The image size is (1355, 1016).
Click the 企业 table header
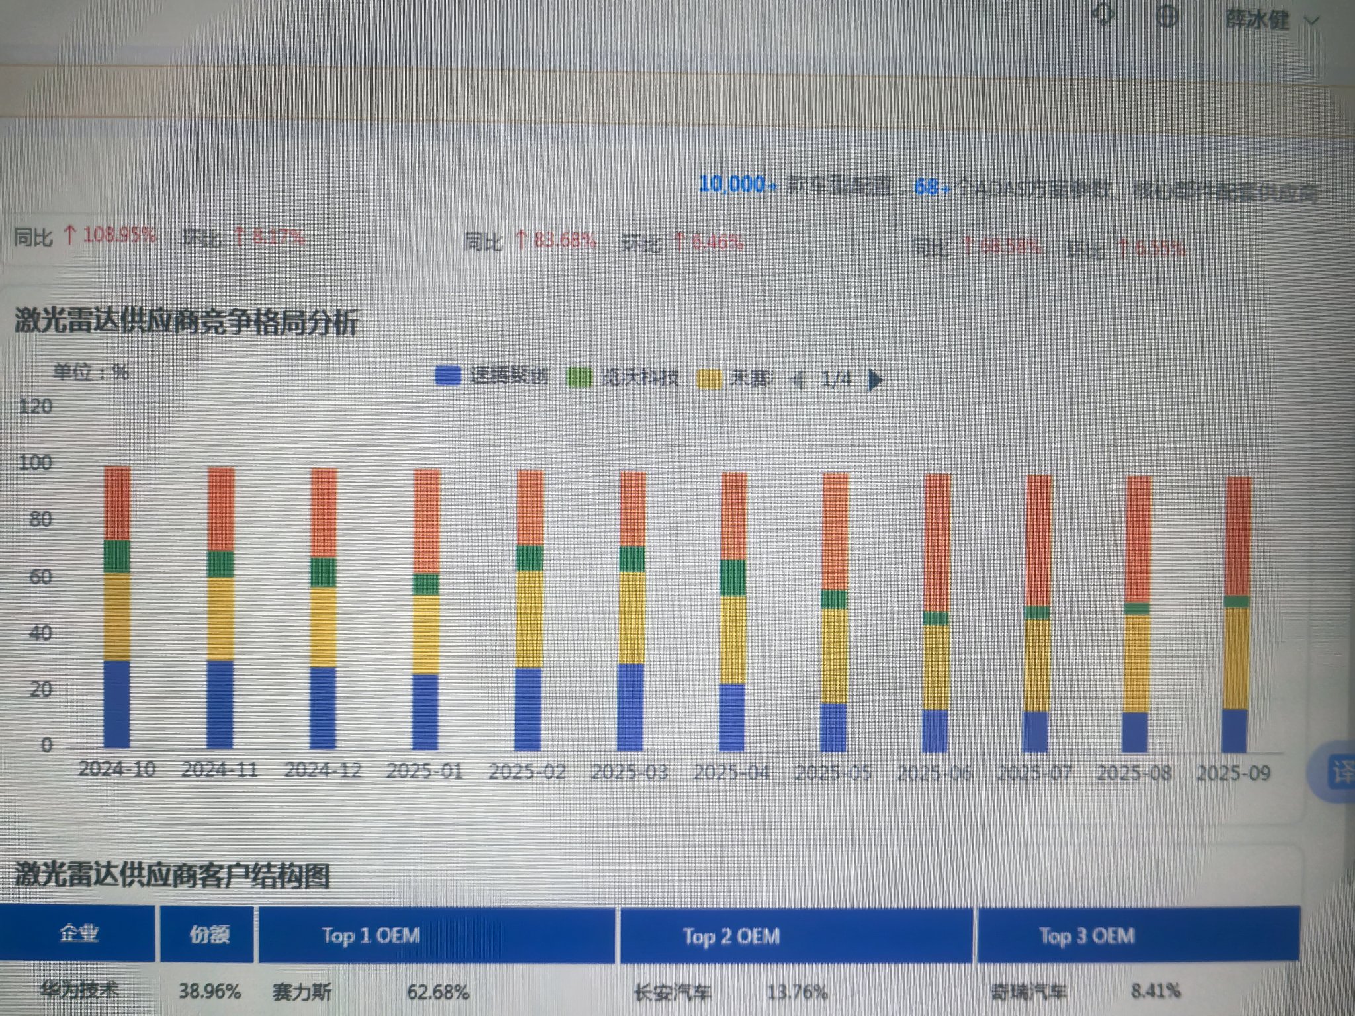[78, 933]
